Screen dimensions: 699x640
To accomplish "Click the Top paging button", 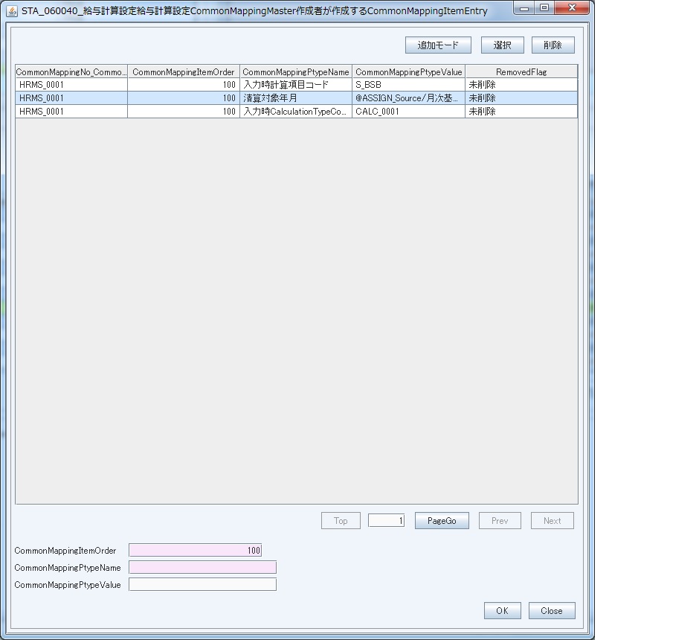I will pyautogui.click(x=341, y=520).
